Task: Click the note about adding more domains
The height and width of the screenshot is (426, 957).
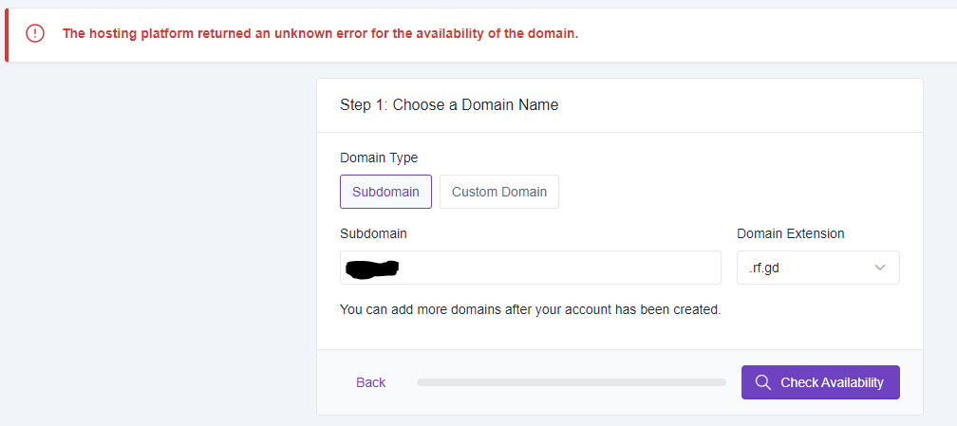Action: [x=530, y=309]
